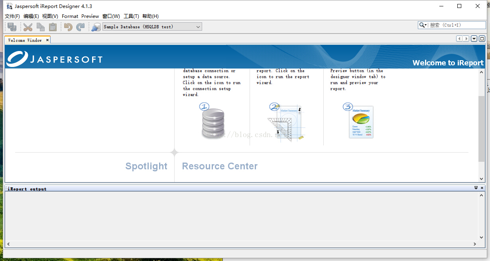Click the 'icon to run the report' text

coord(283,77)
